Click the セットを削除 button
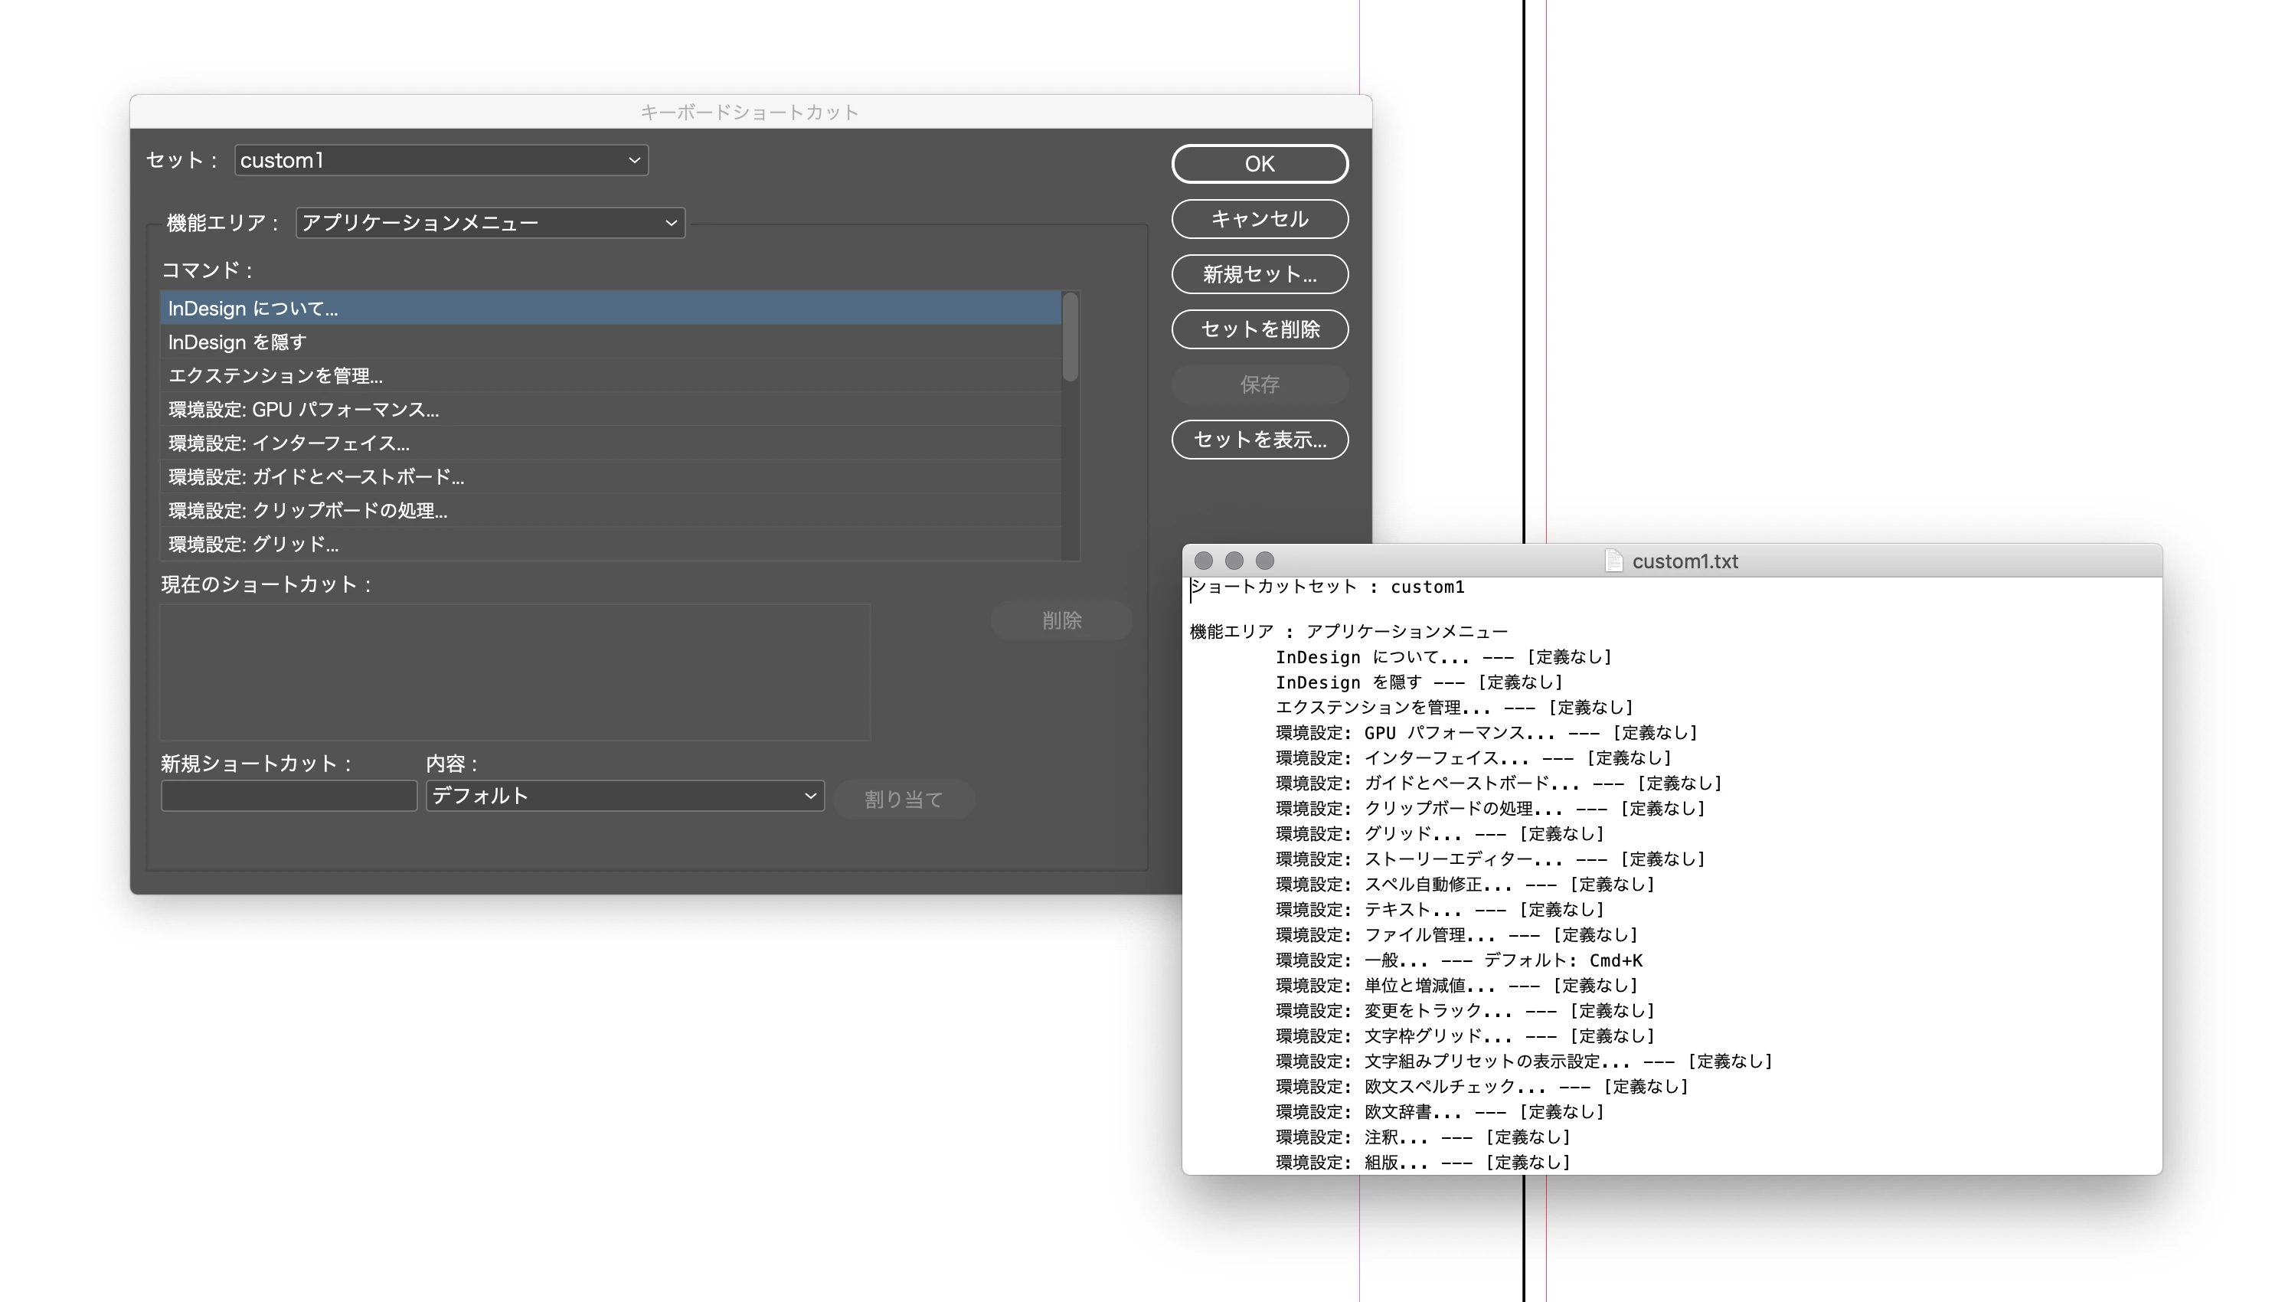The image size is (2285, 1302). click(x=1259, y=329)
